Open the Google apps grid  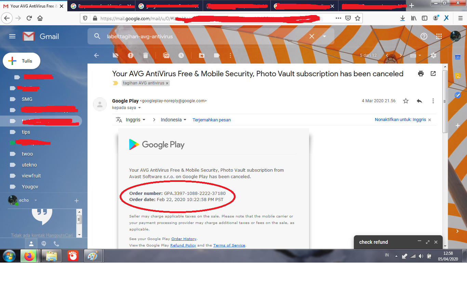click(439, 36)
